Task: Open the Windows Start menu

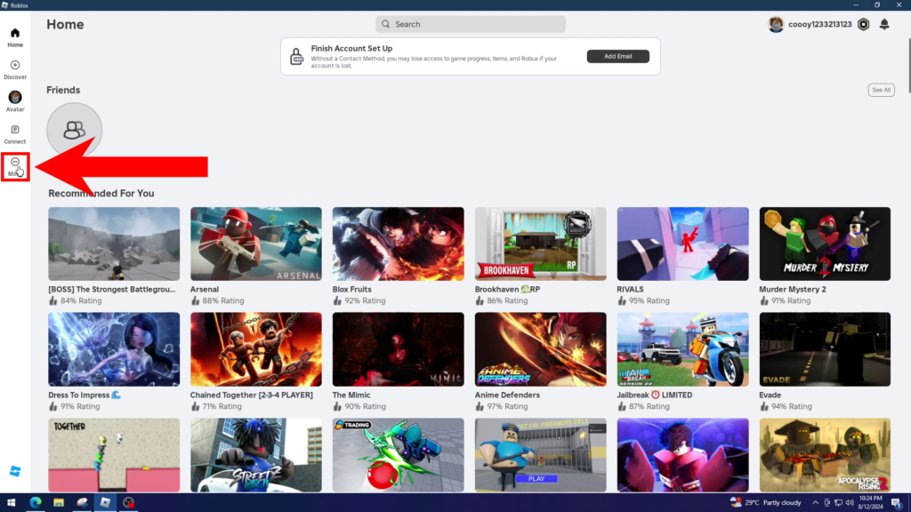Action: click(x=12, y=502)
